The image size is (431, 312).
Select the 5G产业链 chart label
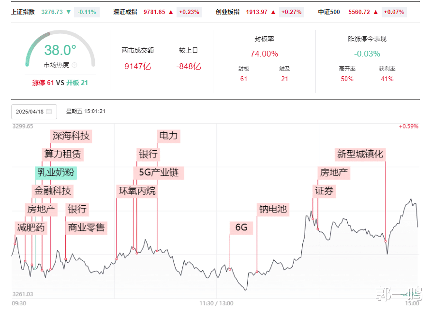(x=159, y=172)
